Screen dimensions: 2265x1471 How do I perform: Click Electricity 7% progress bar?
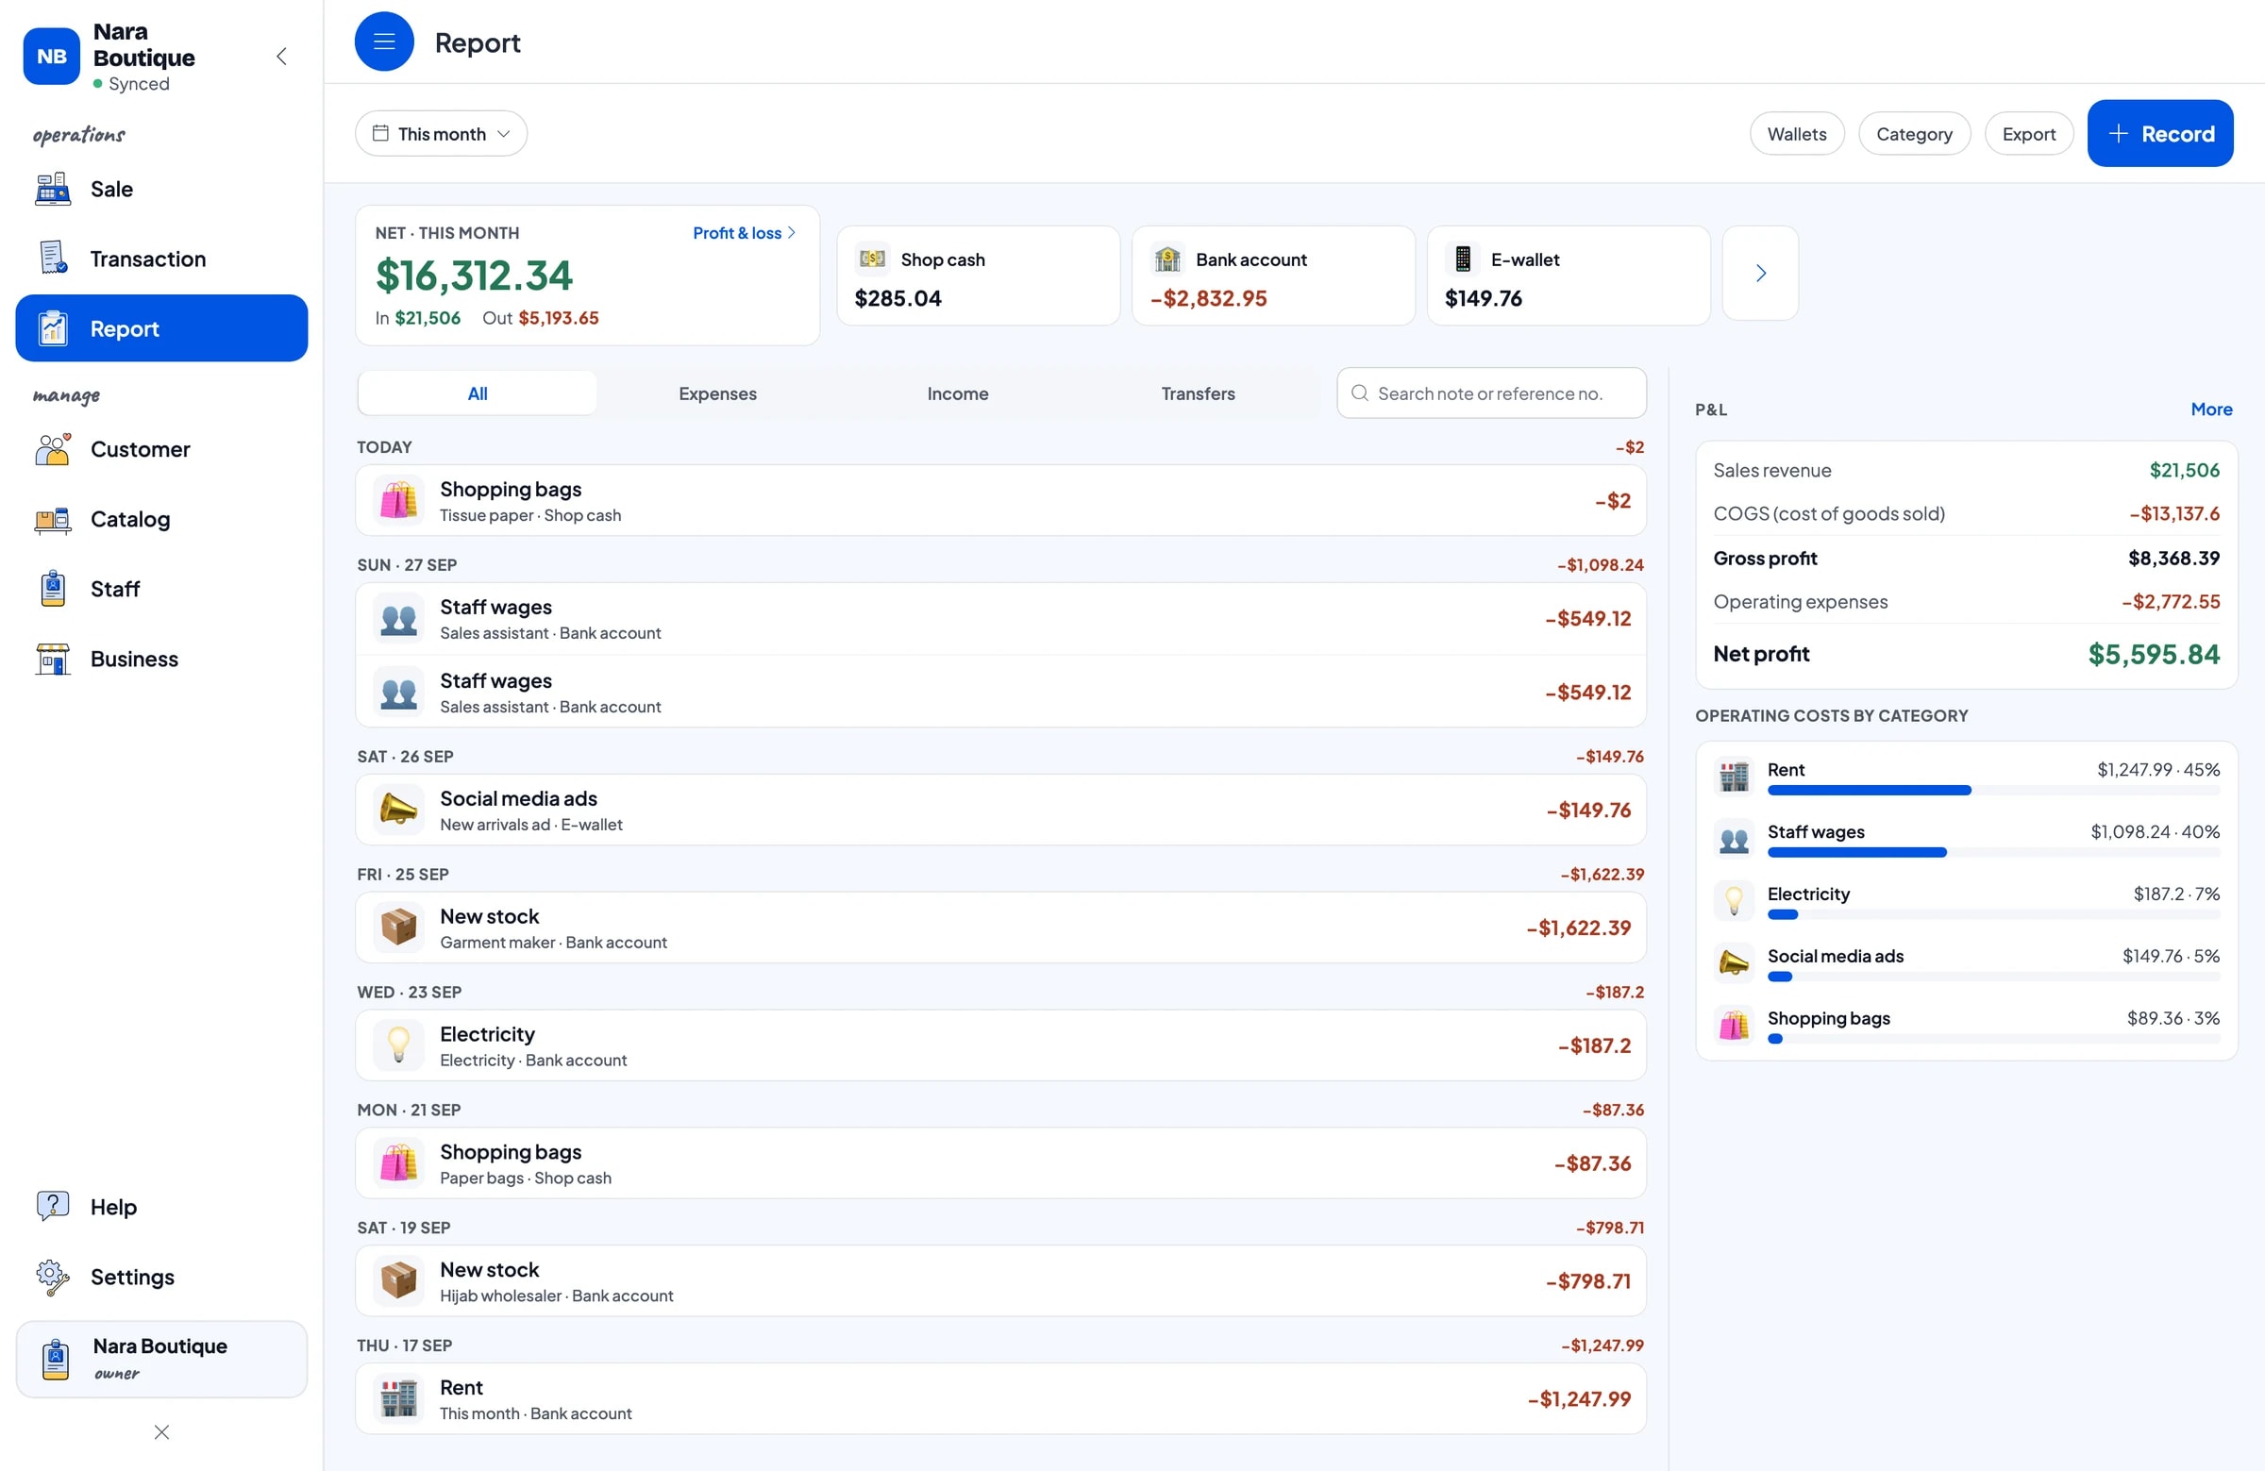(1993, 914)
